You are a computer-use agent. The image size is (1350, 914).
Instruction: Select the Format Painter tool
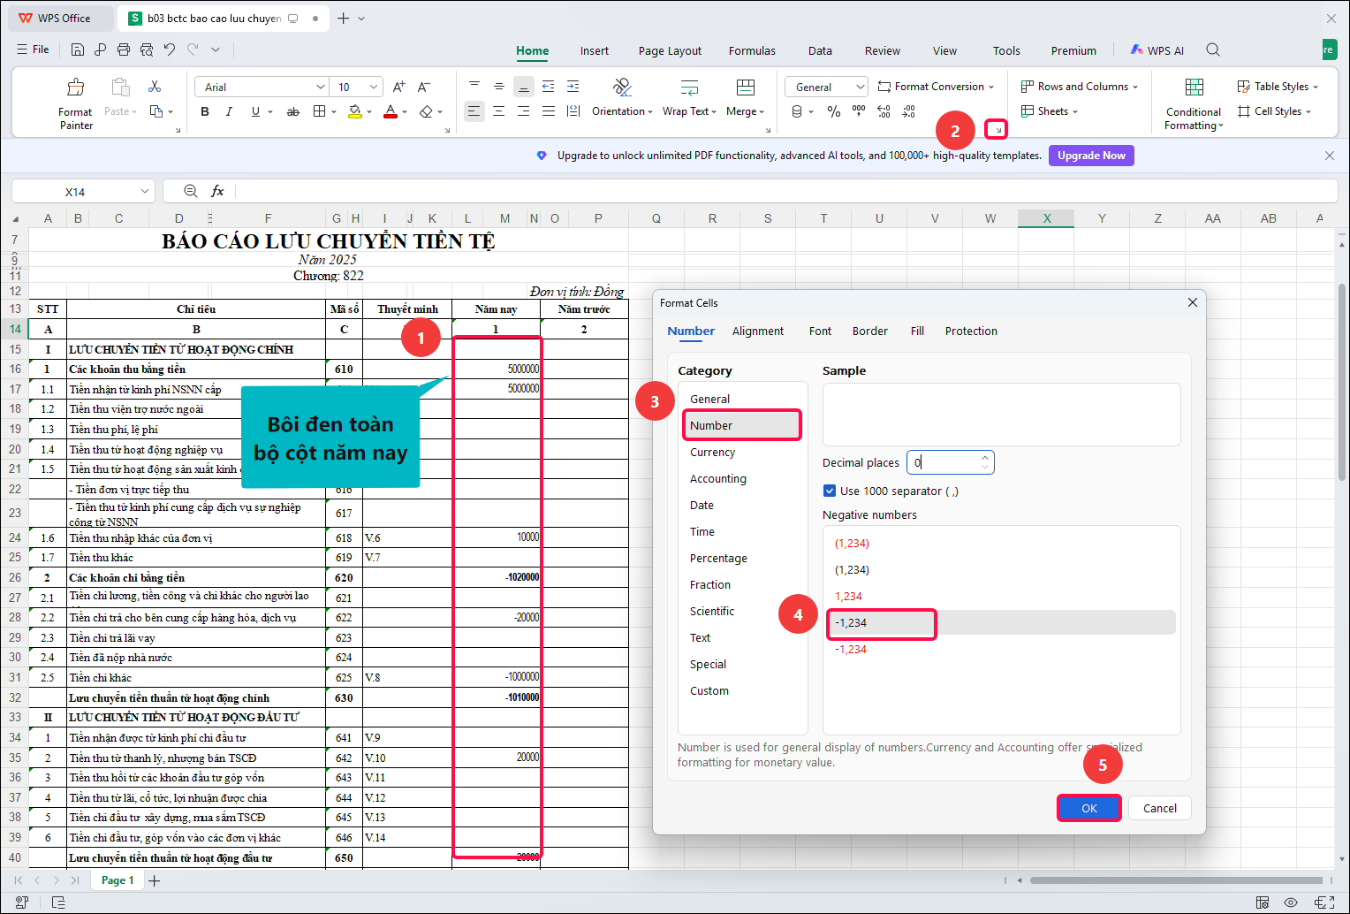75,103
